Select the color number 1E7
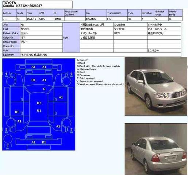Image resolution: width=188 pixels, height=175 pixels. click(x=41, y=38)
